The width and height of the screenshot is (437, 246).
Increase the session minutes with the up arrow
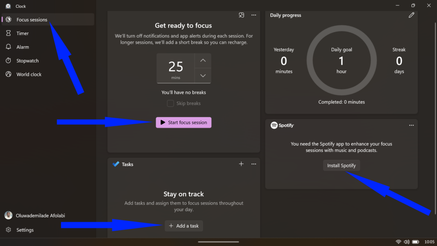pos(203,60)
